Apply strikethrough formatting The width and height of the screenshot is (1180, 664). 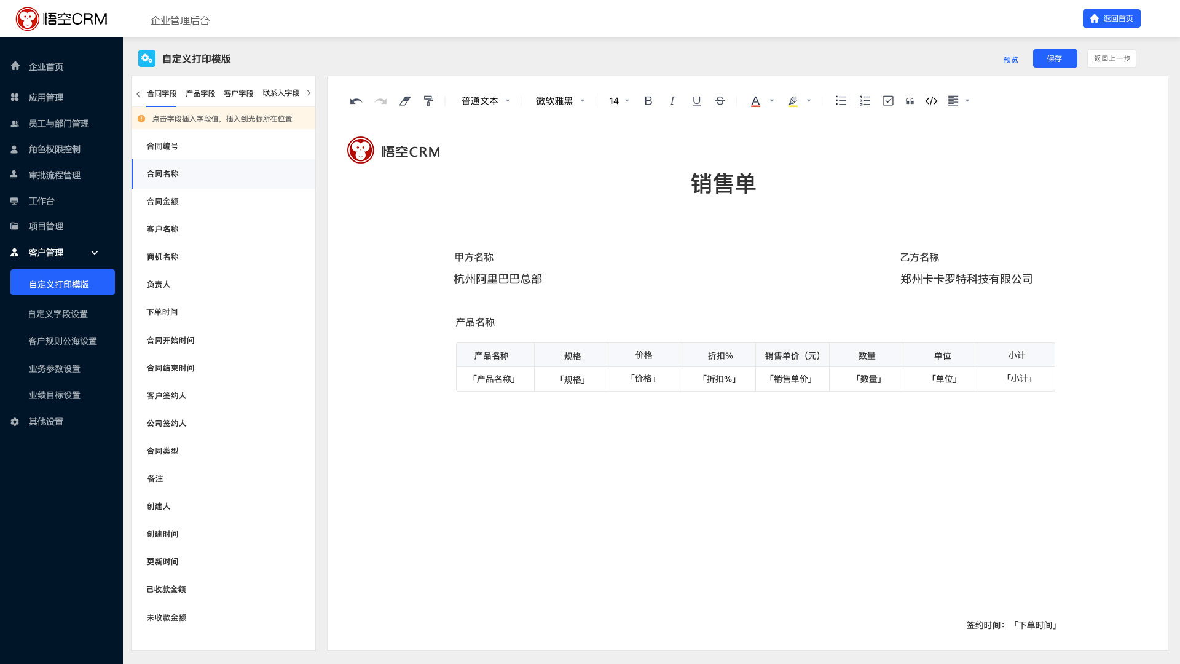point(720,101)
